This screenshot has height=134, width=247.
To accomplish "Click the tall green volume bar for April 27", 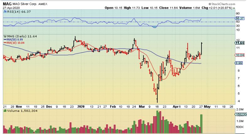I will click(201, 124).
